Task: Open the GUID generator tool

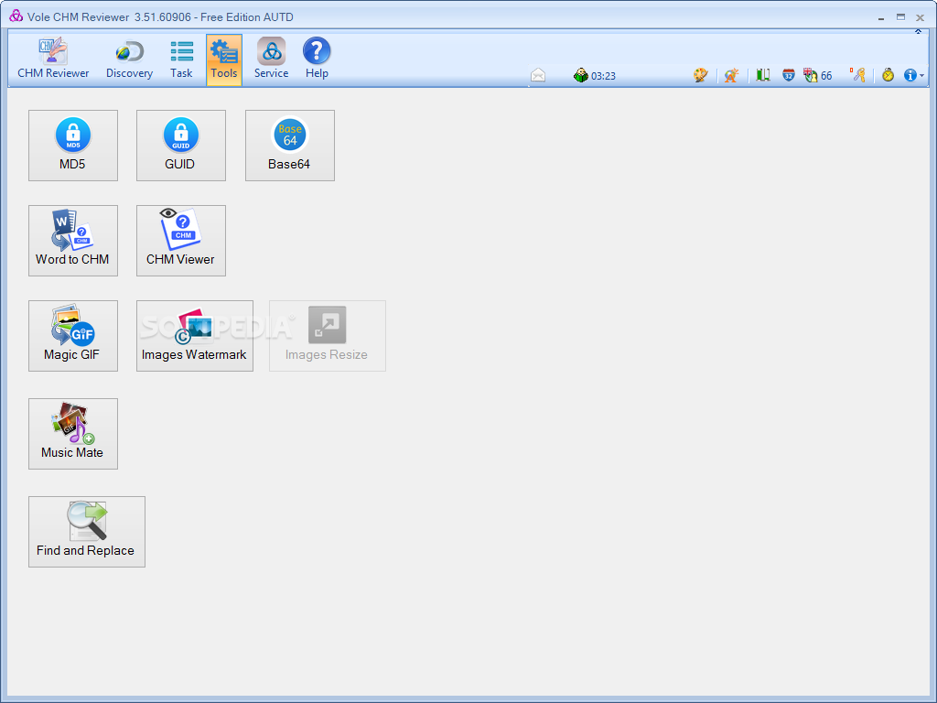Action: [181, 146]
